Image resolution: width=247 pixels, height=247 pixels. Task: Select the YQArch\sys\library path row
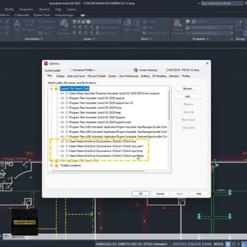tap(105, 156)
